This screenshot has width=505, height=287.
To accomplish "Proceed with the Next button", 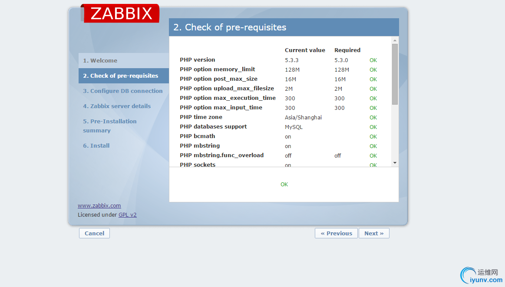I will (x=374, y=233).
